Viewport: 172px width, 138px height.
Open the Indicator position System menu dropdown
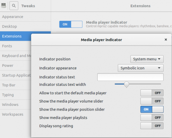[x=147, y=59]
